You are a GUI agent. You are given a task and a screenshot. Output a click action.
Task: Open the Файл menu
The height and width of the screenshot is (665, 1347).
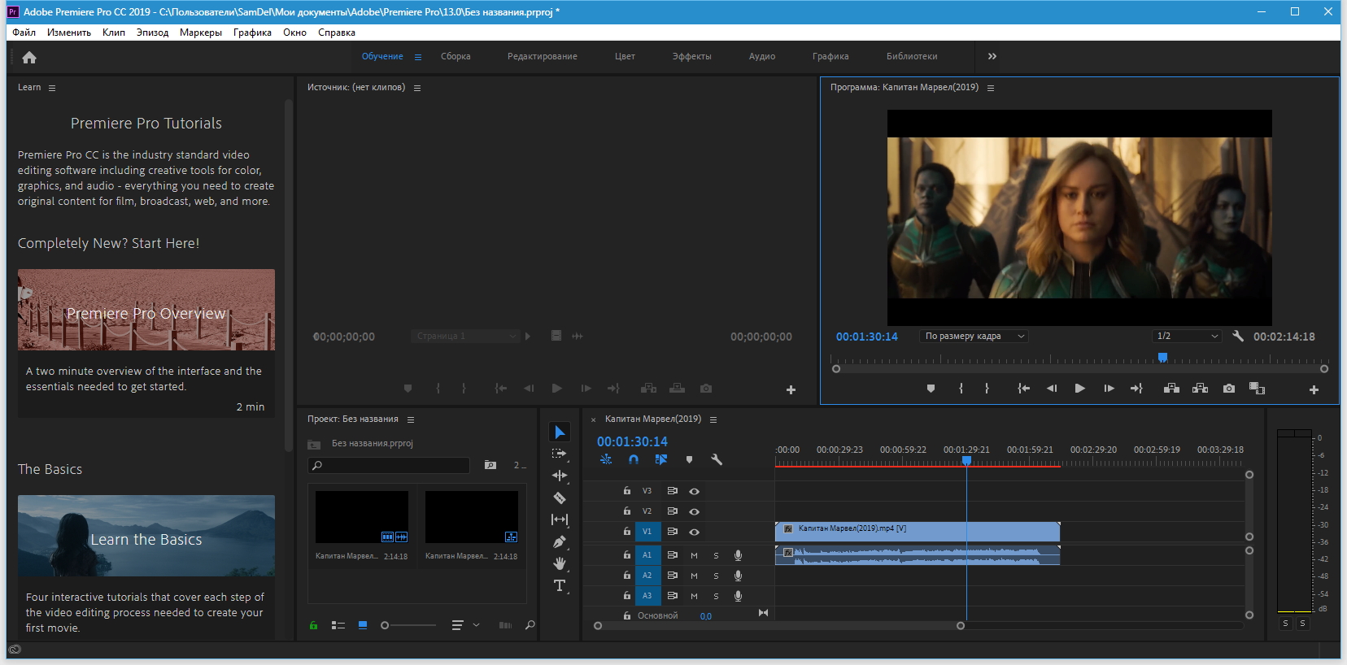(24, 33)
